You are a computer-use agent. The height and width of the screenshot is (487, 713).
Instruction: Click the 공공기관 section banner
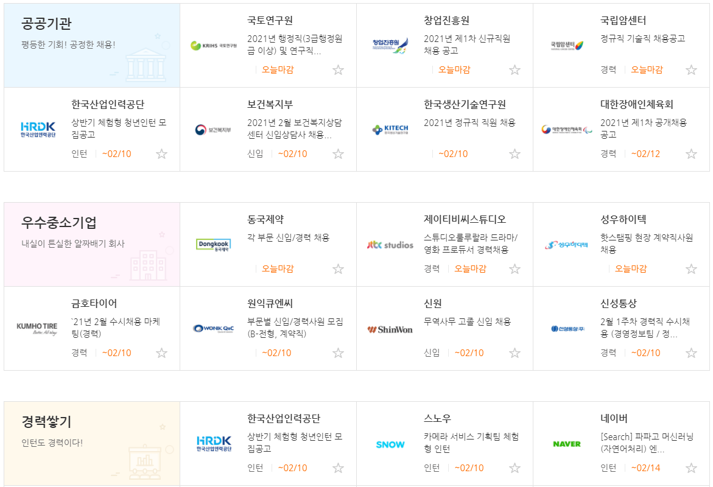click(90, 43)
